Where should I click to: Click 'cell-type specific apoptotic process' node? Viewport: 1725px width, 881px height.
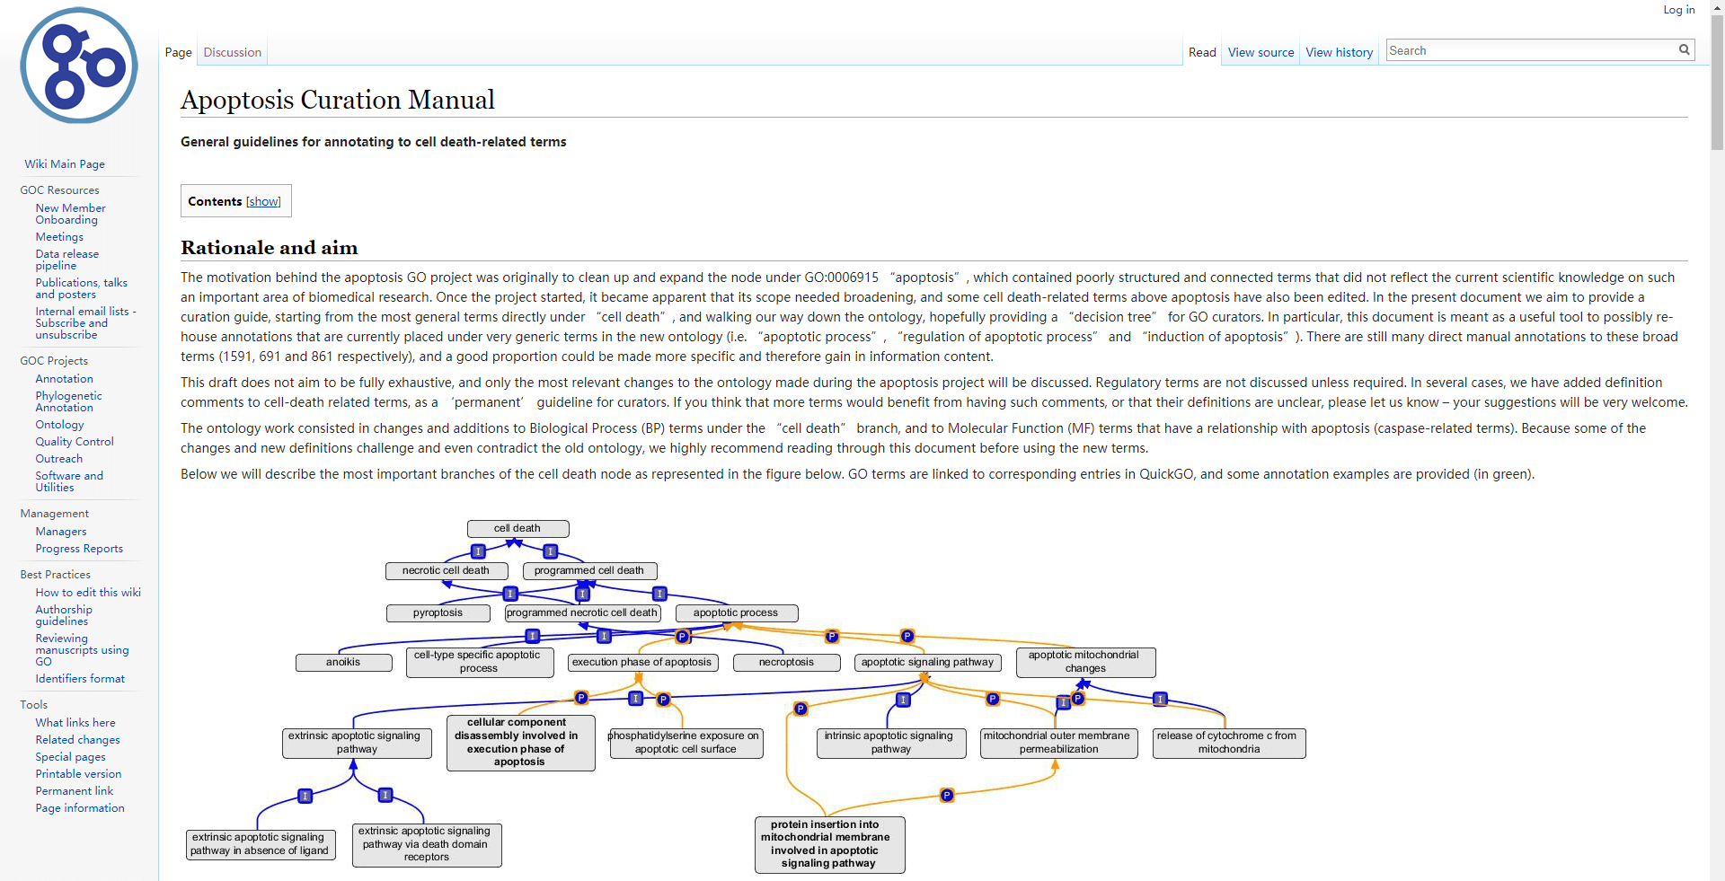pyautogui.click(x=479, y=662)
